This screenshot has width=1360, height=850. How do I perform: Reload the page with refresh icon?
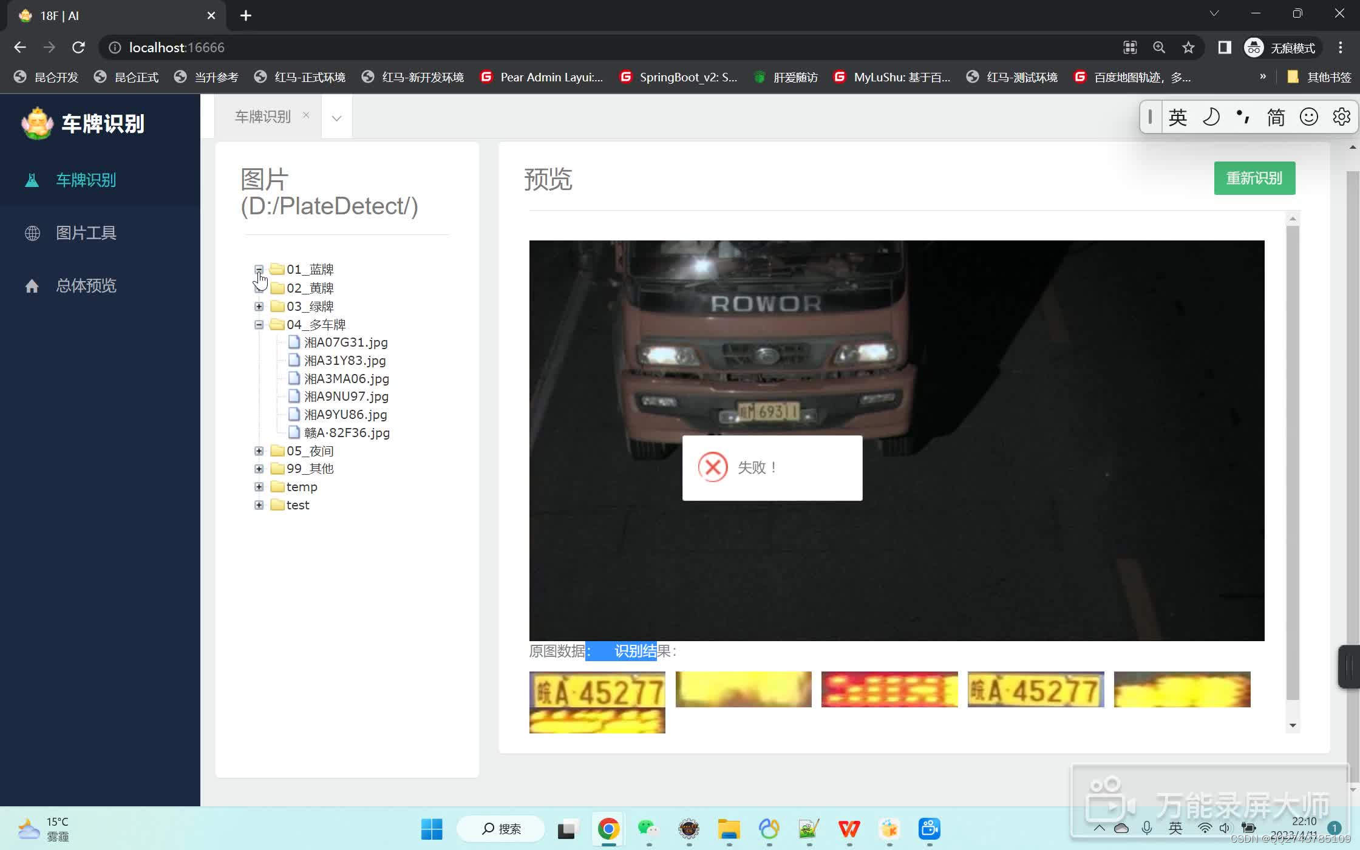click(78, 47)
